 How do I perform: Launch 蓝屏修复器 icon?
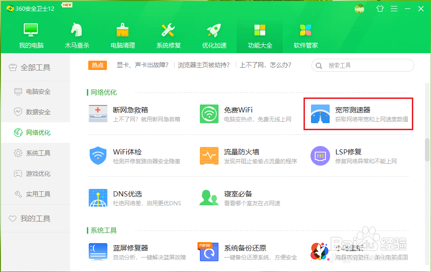(98, 251)
